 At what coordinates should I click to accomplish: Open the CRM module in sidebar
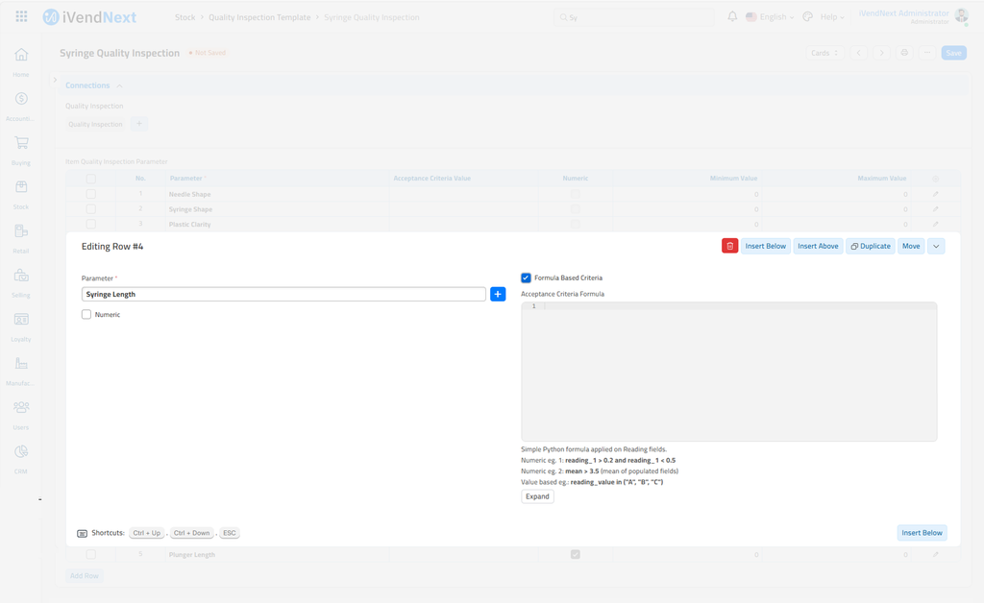click(x=21, y=456)
